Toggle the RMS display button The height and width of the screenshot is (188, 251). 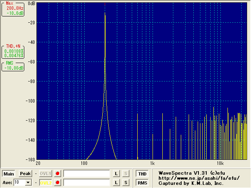coord(142,183)
